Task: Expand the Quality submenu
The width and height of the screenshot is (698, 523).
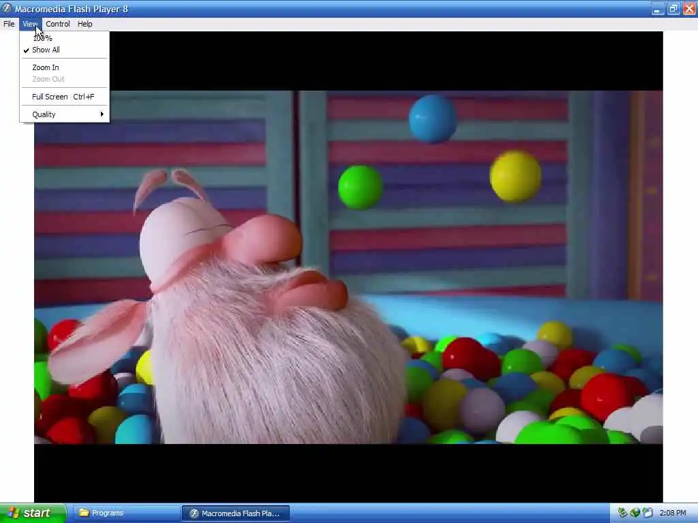Action: tap(65, 114)
